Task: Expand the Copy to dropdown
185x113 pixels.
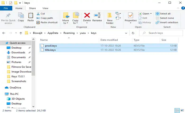Action: [75, 23]
